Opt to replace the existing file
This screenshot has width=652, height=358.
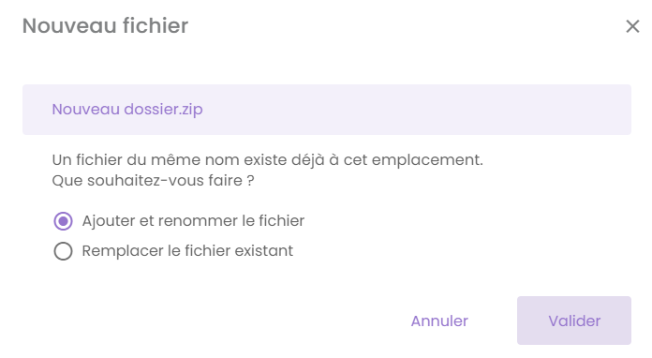click(63, 251)
